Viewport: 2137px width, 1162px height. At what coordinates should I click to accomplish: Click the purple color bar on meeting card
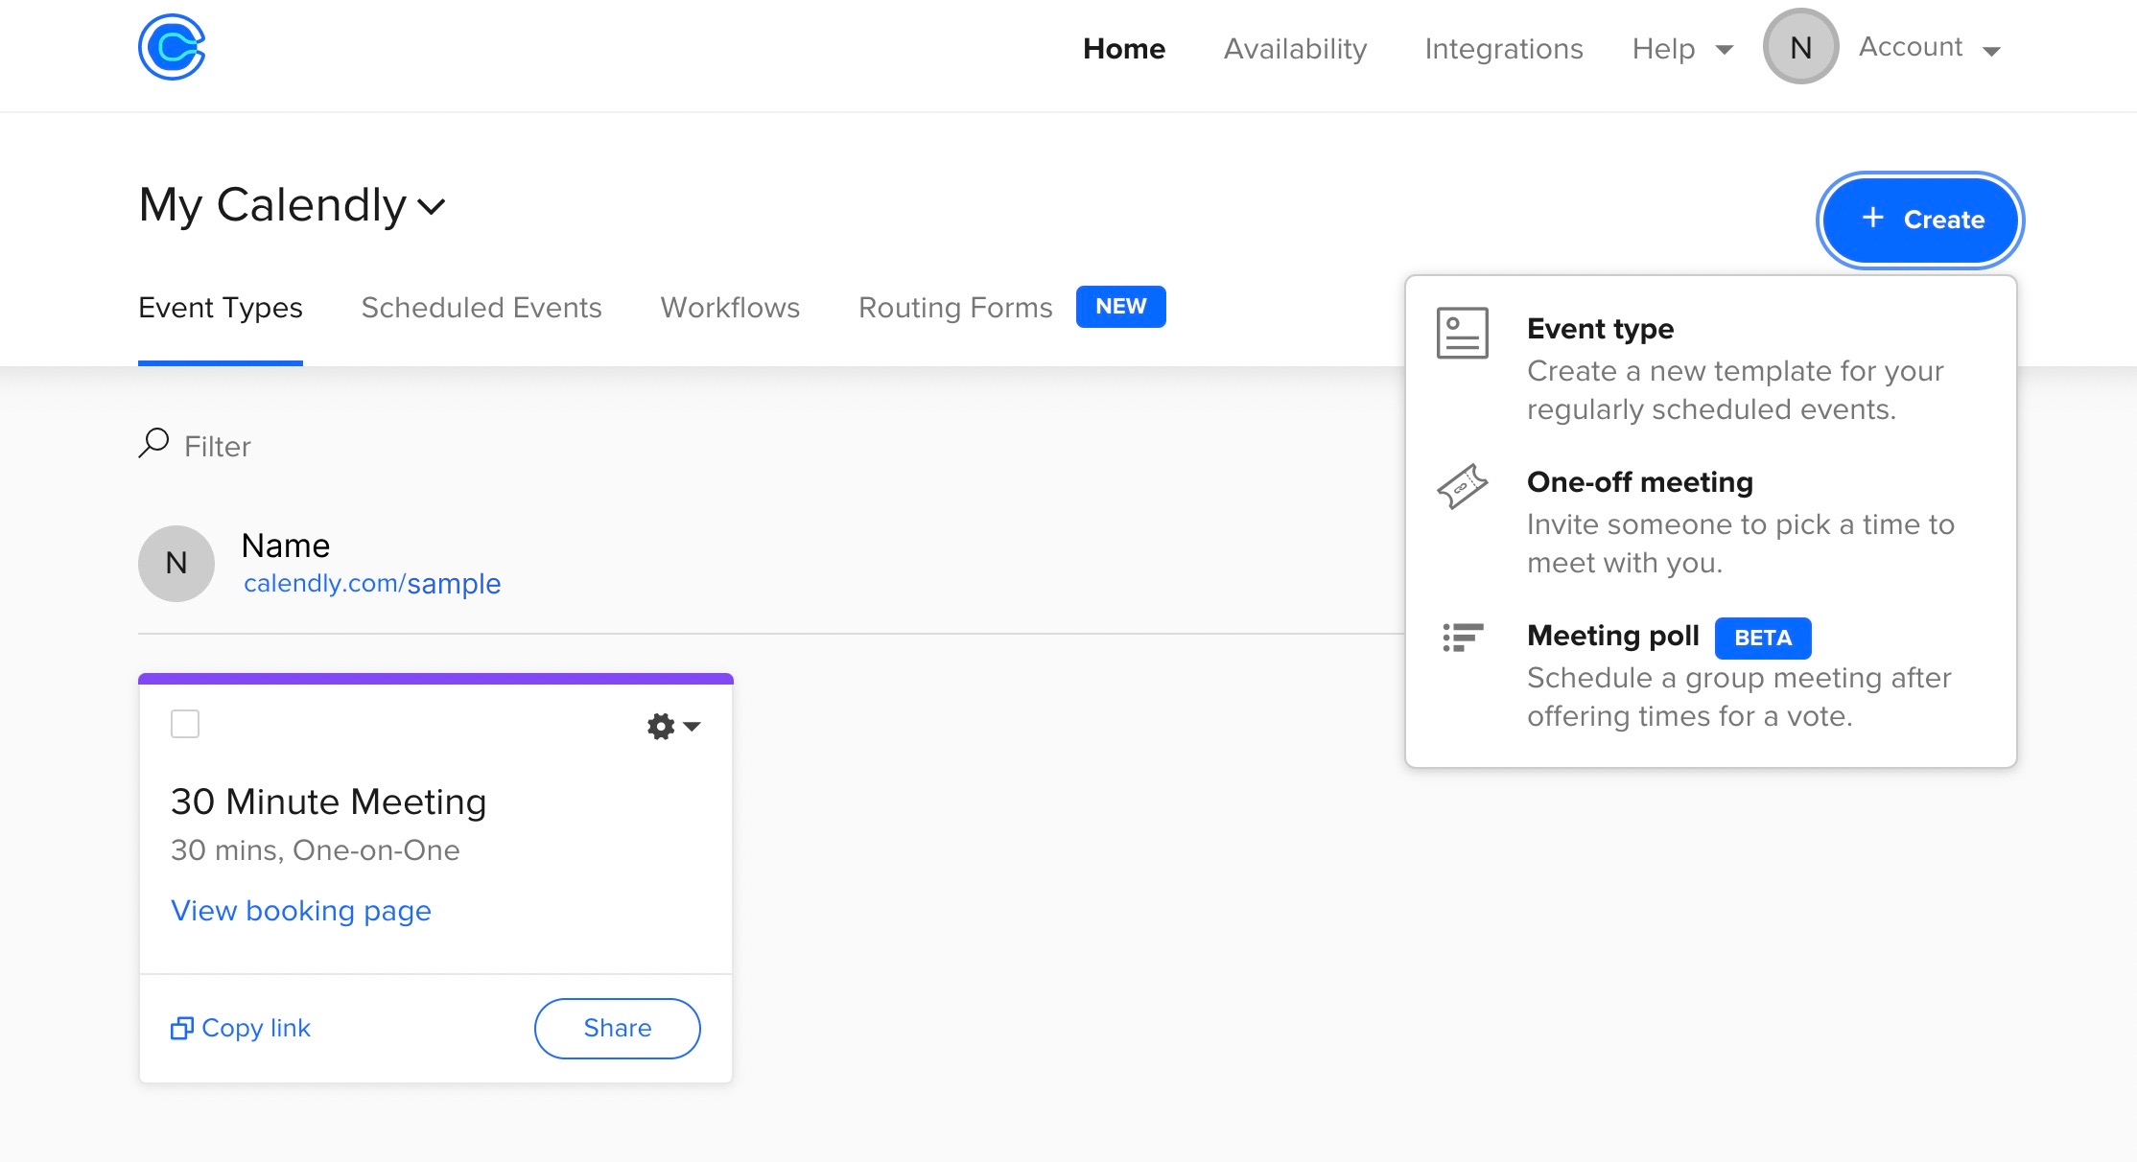point(435,679)
